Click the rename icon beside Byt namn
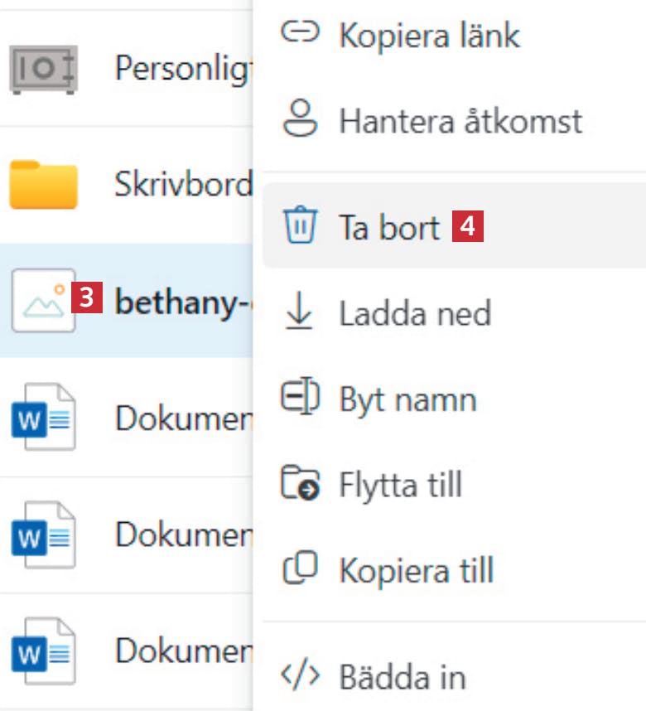This screenshot has width=646, height=711. [x=300, y=399]
